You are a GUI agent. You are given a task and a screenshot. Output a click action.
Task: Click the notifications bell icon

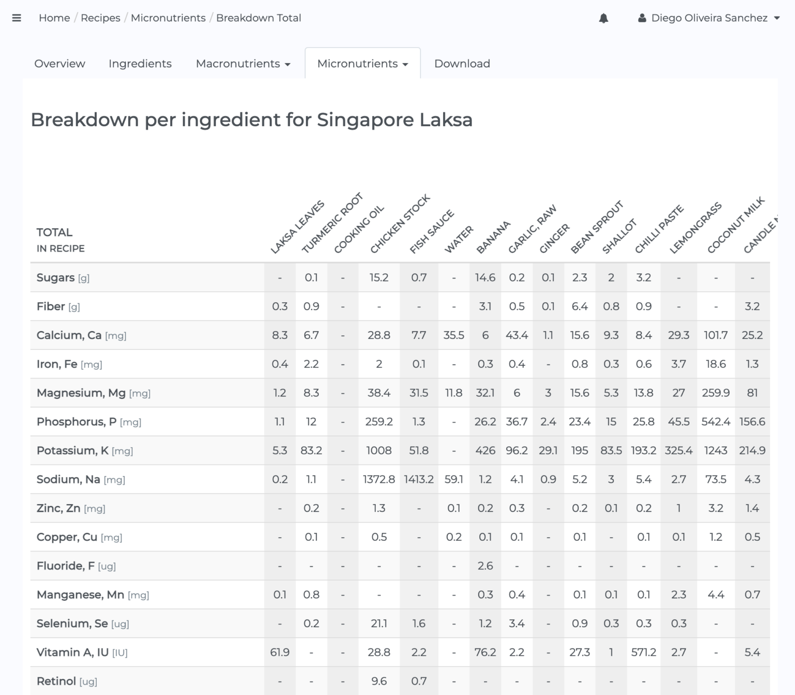click(603, 18)
